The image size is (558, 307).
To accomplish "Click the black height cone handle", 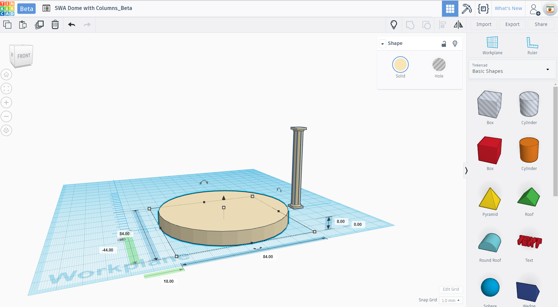I will [x=224, y=198].
